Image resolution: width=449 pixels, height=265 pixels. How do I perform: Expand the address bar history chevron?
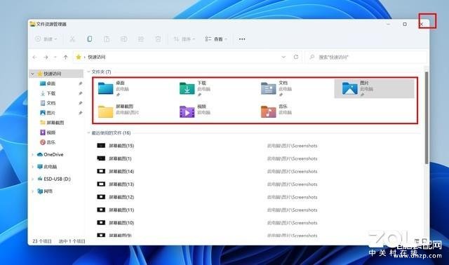pos(283,57)
